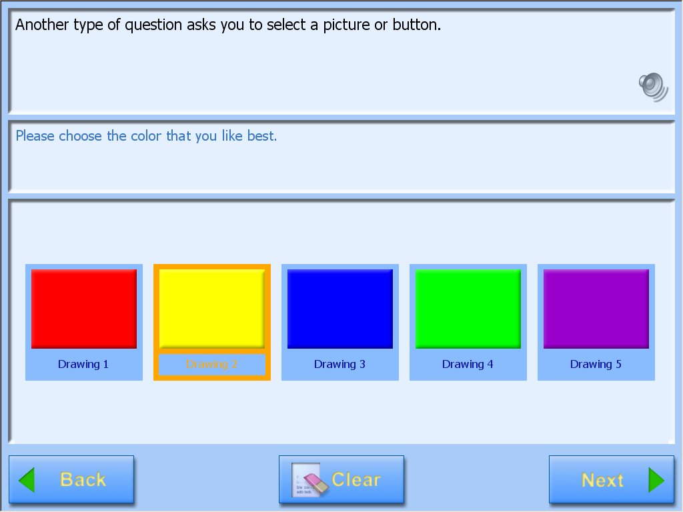Select the yellow color picture
The height and width of the screenshot is (512, 683).
[x=212, y=309]
